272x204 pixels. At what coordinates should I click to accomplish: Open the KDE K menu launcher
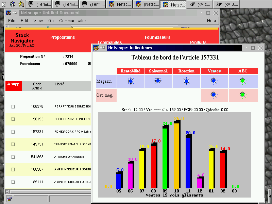(3, 4)
